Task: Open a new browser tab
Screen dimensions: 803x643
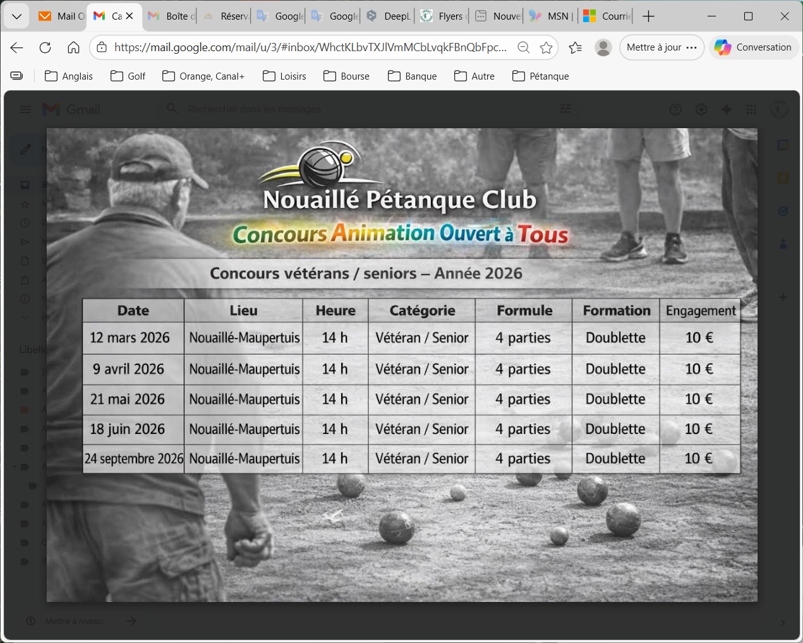Action: (x=648, y=16)
